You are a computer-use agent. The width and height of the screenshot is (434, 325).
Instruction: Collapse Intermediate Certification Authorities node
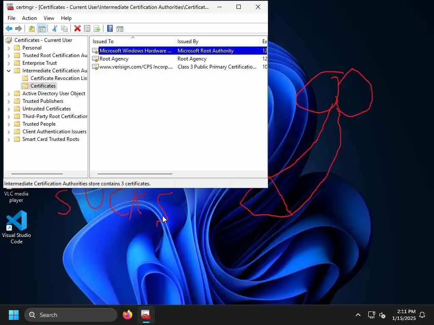[8, 71]
